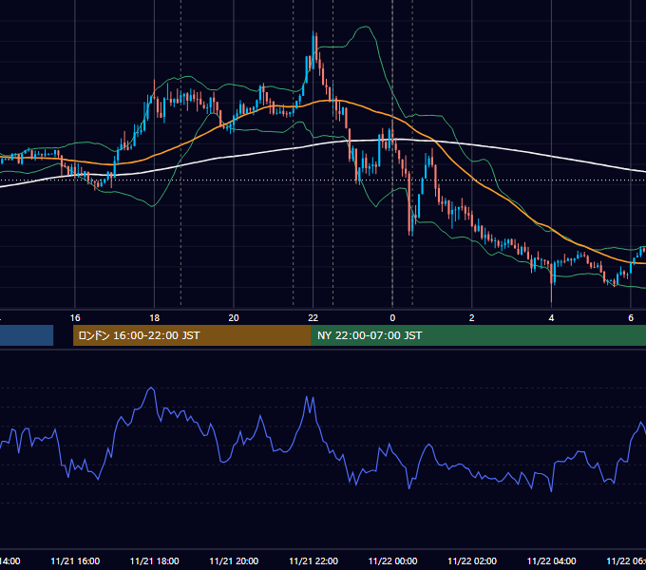Click the 11/22 02:00 time axis label
Screen dimensions: 646x570
472,561
